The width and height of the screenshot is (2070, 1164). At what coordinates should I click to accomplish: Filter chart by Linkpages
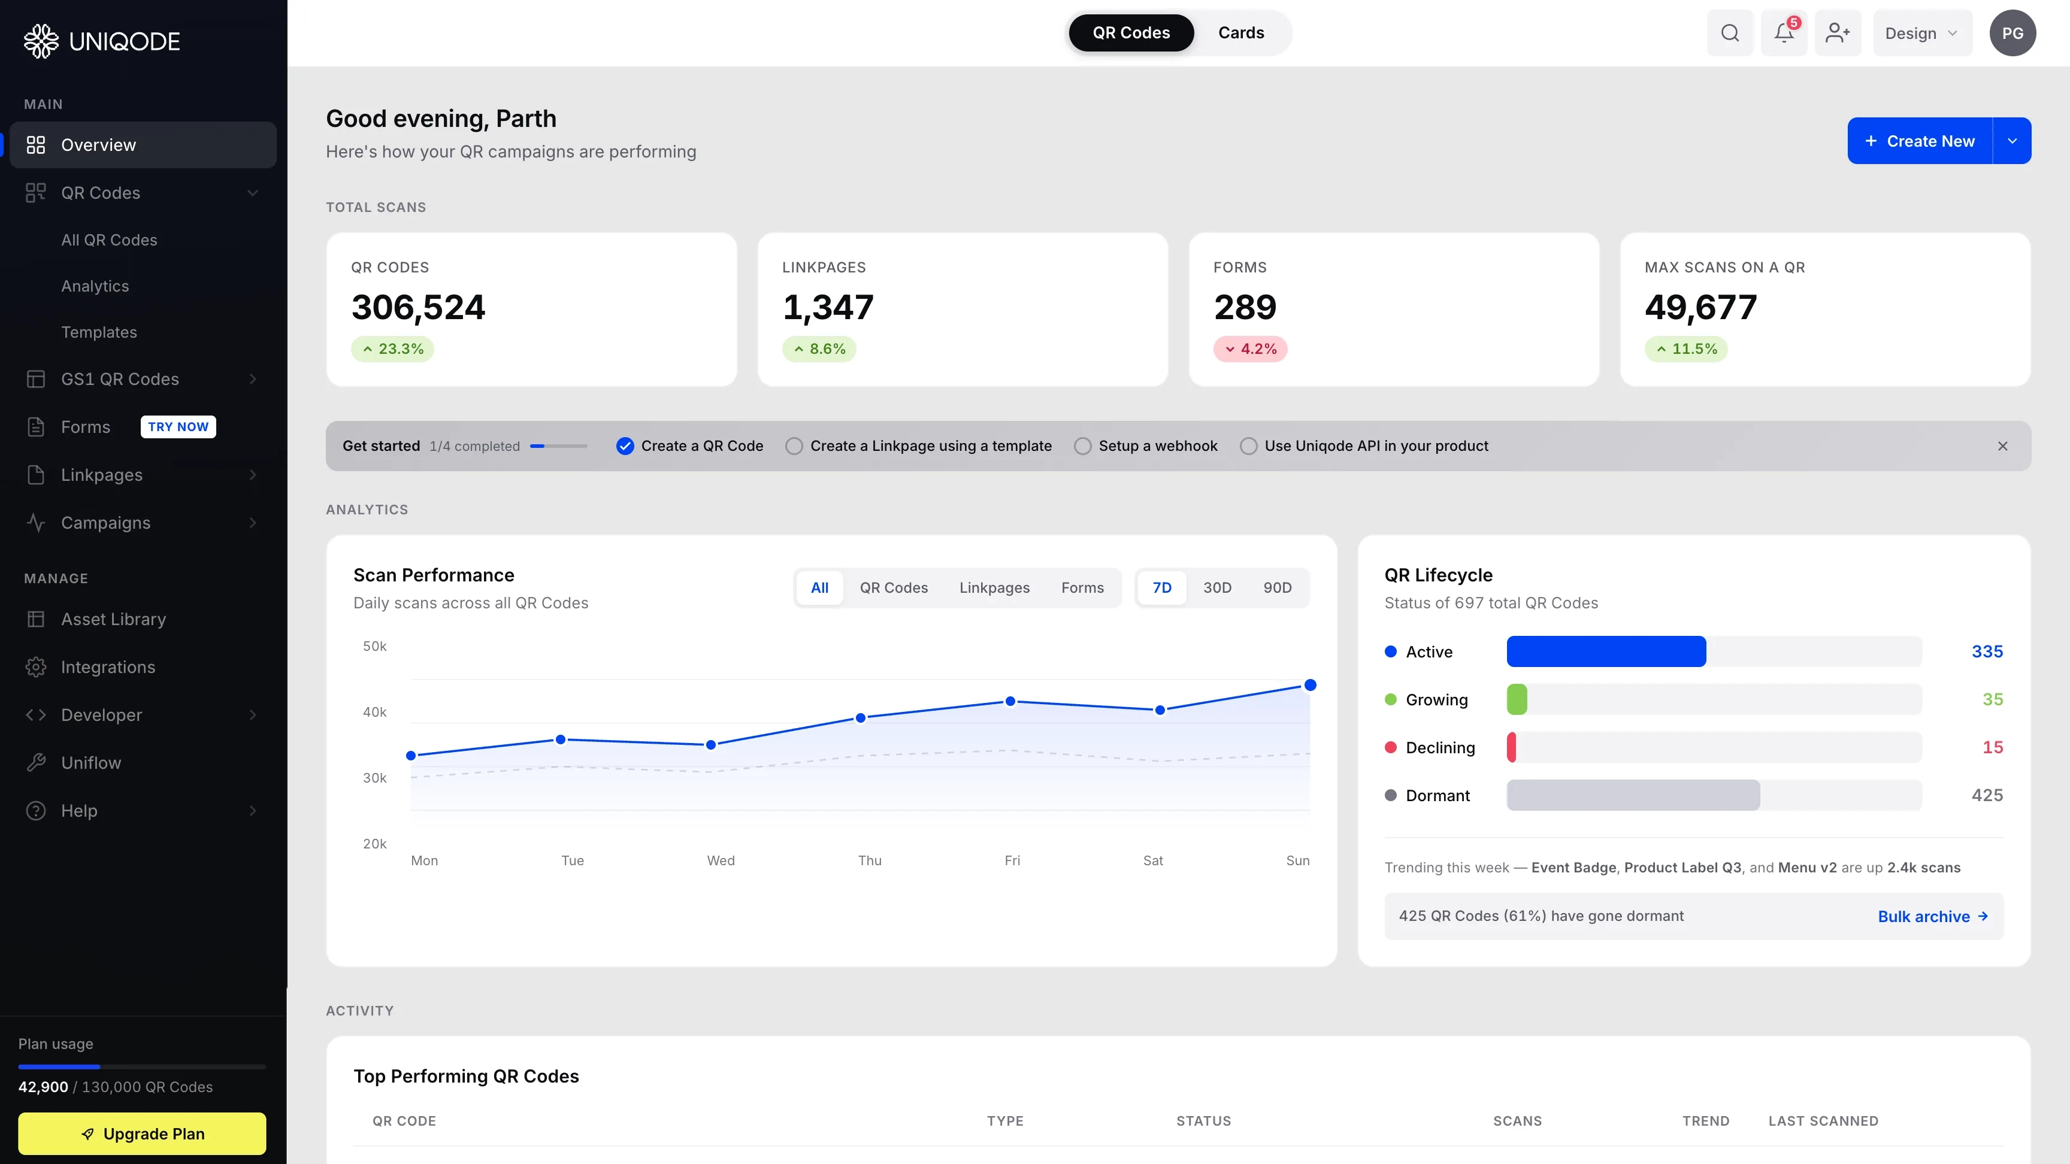994,588
